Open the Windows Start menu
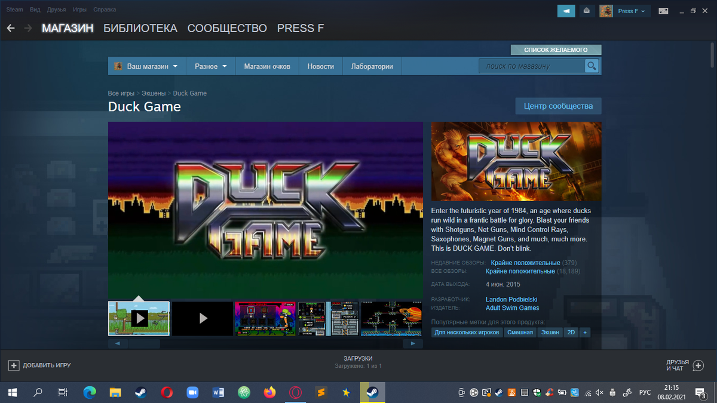This screenshot has height=403, width=717. [13, 392]
